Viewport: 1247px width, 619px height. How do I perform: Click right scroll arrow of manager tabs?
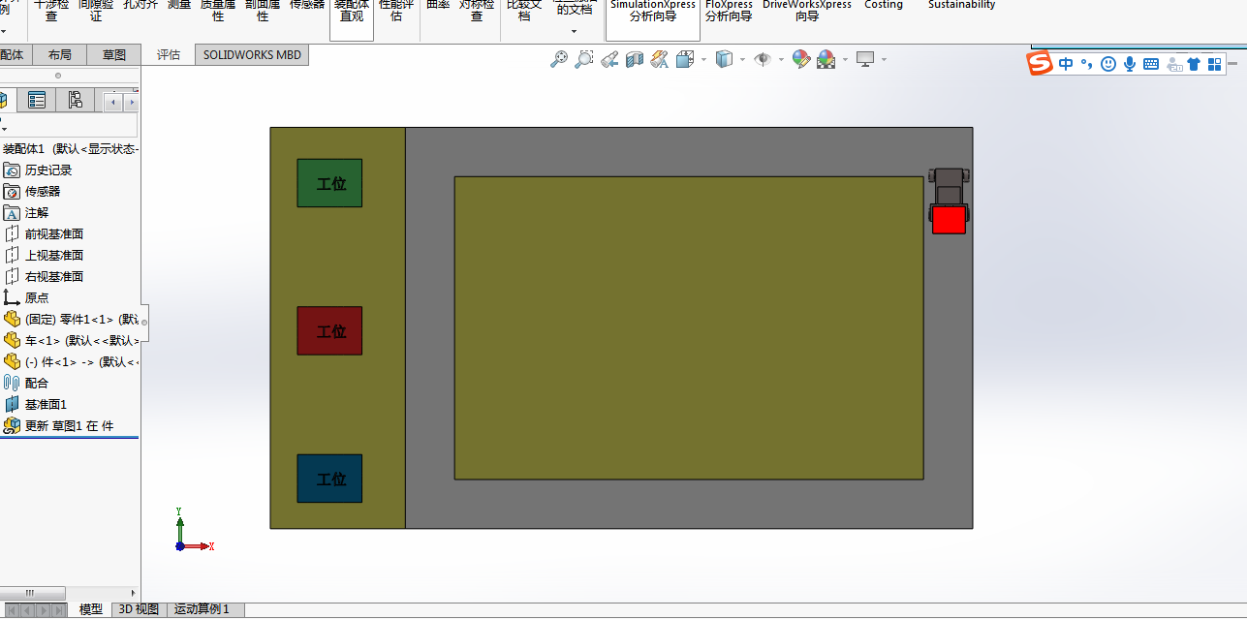132,101
